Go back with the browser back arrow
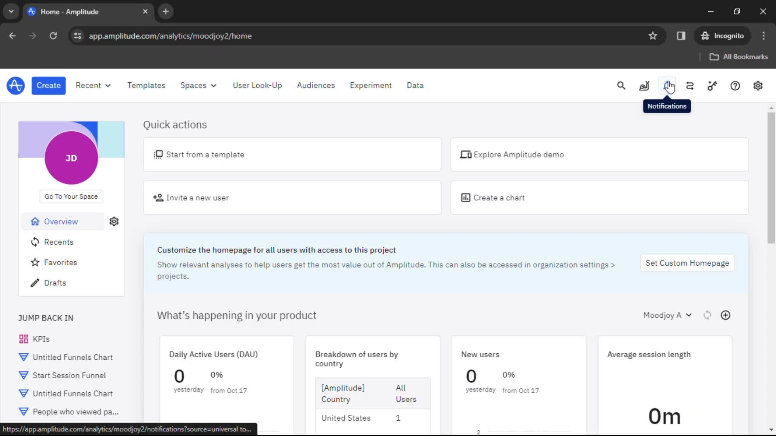Image resolution: width=776 pixels, height=436 pixels. pyautogui.click(x=13, y=36)
